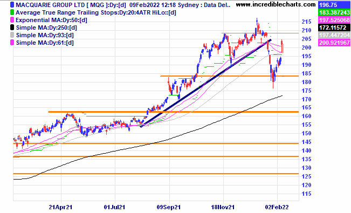The height and width of the screenshot is (213, 351).
Task: Click the green 183.387243 value label
Action: [x=334, y=12]
